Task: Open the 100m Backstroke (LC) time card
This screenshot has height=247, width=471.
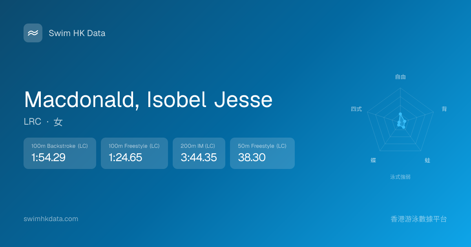Action: pos(60,153)
